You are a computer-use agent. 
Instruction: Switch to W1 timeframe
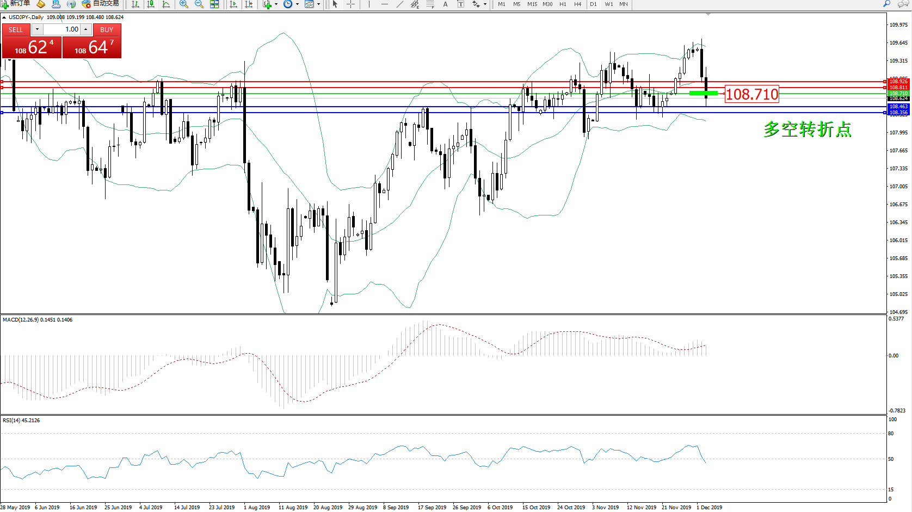coord(608,4)
